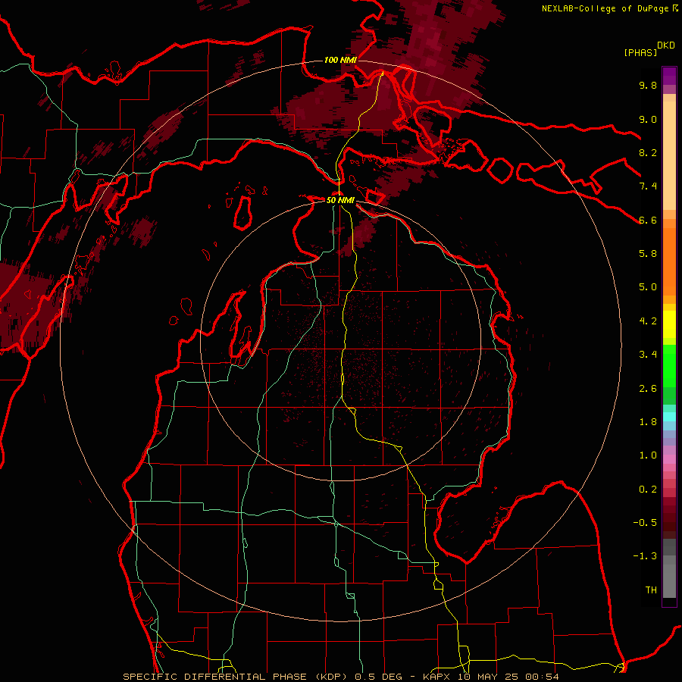Click the 0.2 value on the color scale

coord(648,490)
